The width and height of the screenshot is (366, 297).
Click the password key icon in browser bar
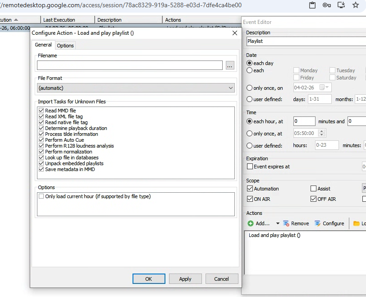tap(327, 5)
